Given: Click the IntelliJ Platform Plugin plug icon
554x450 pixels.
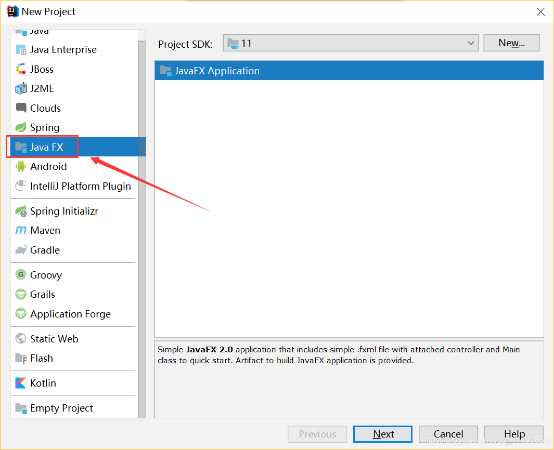Looking at the screenshot, I should pos(21,186).
